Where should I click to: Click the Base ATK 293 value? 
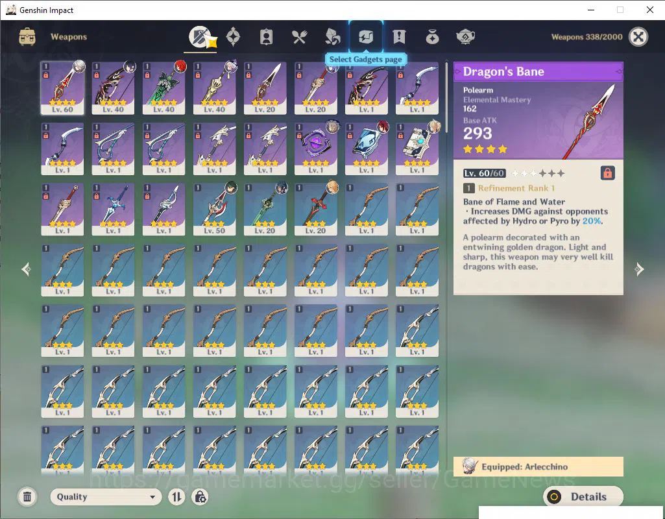coord(478,133)
